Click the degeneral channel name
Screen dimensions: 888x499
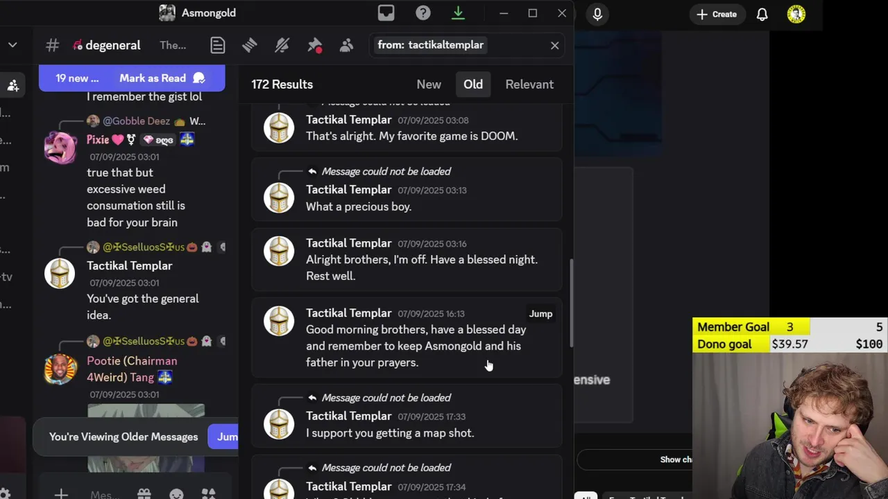point(113,45)
